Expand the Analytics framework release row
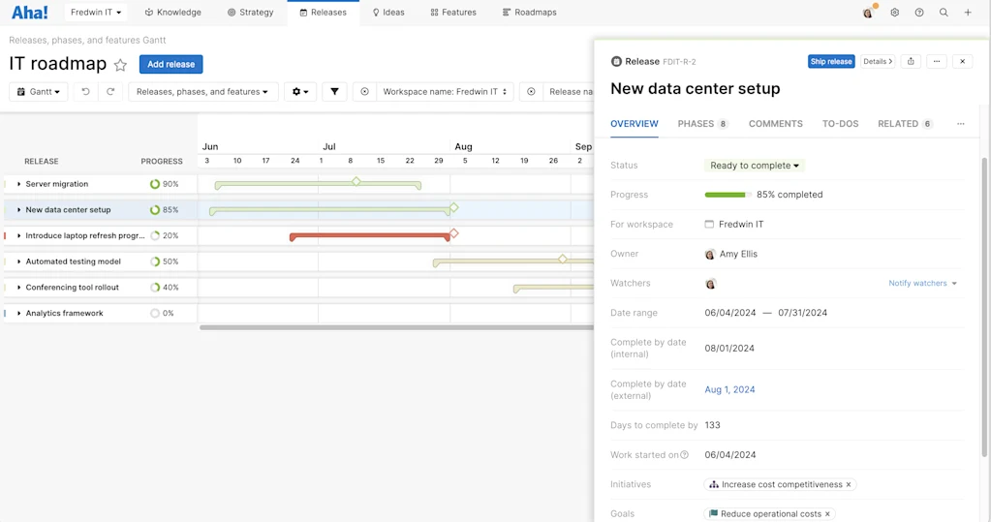991x522 pixels. (19, 313)
